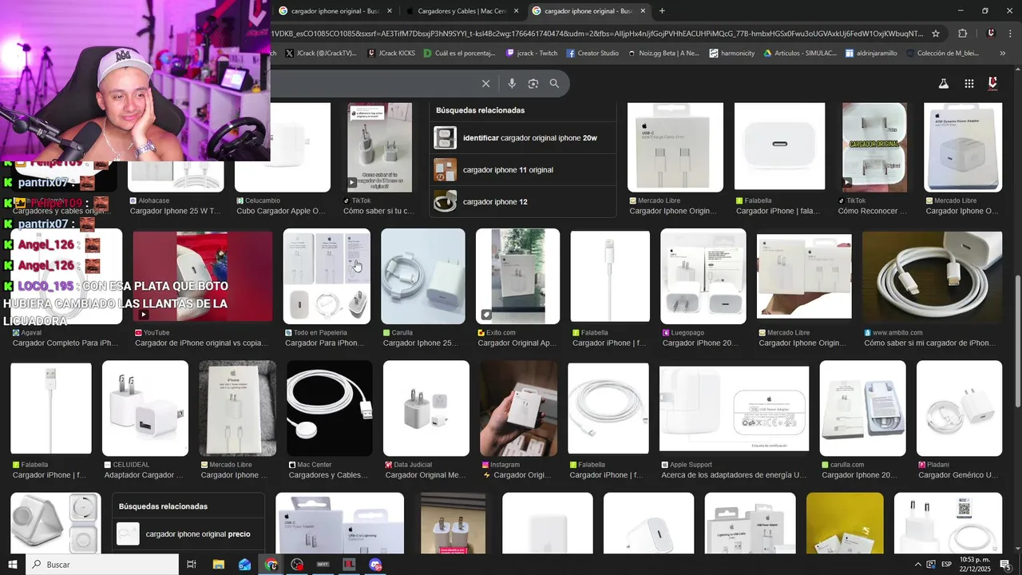Open the Google apps grid
Image resolution: width=1022 pixels, height=575 pixels.
pos(969,83)
